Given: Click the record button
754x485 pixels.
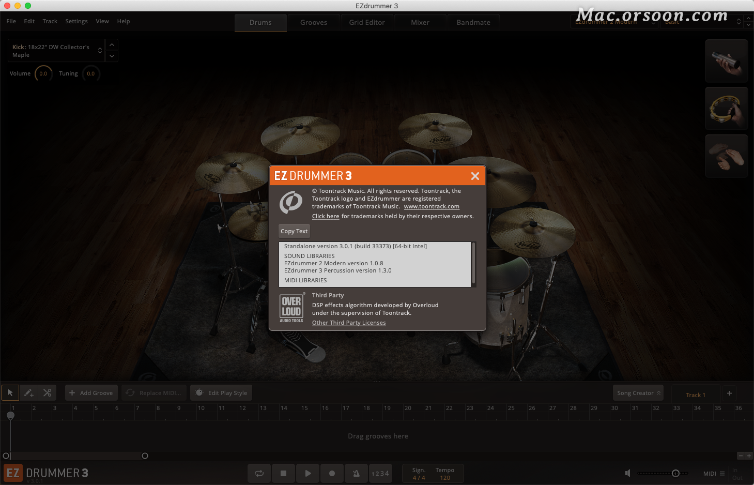Looking at the screenshot, I should (x=332, y=473).
